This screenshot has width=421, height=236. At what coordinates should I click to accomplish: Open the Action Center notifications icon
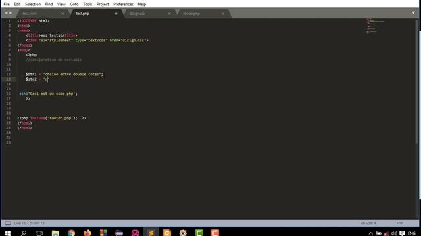402,233
